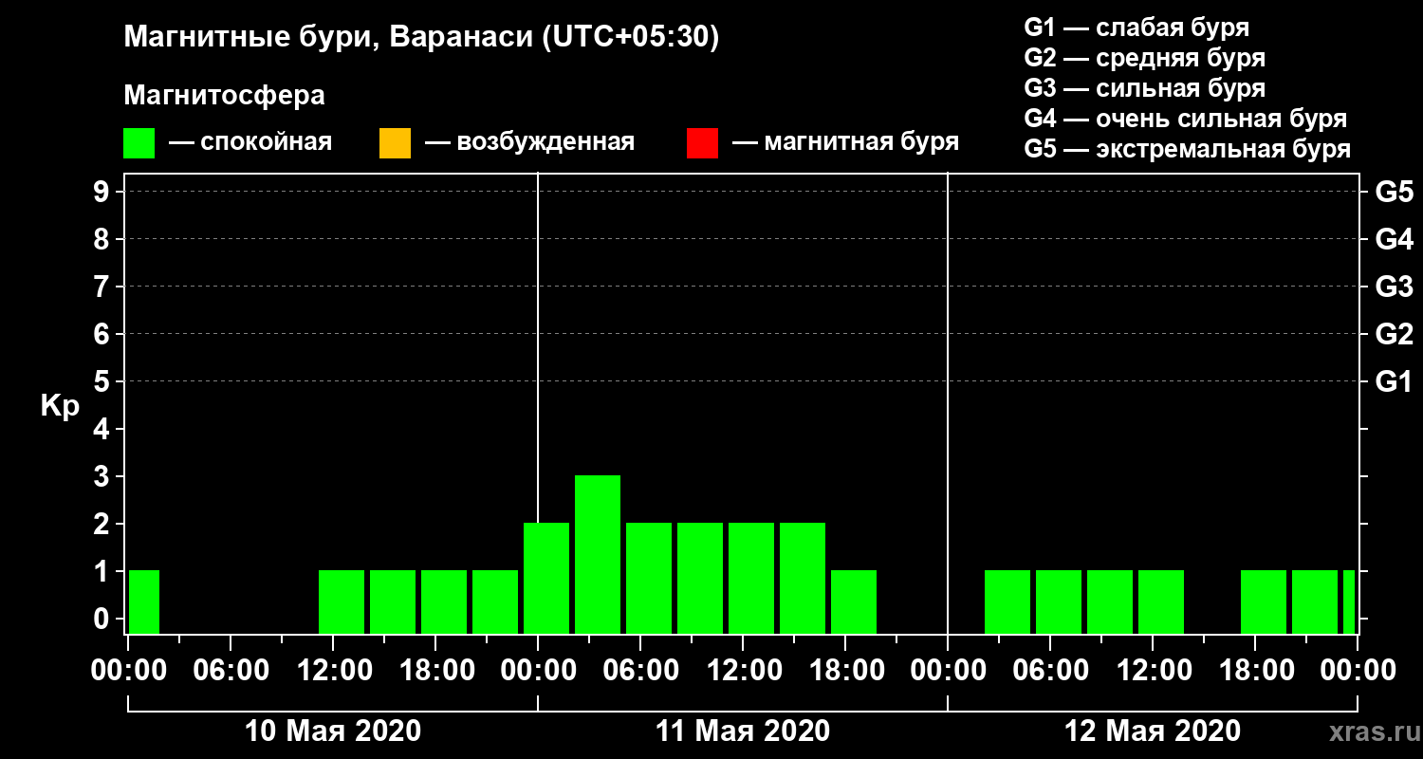Click the orange excited magnetosphere legend swatch
Viewport: 1423px width, 759px height.
[395, 143]
